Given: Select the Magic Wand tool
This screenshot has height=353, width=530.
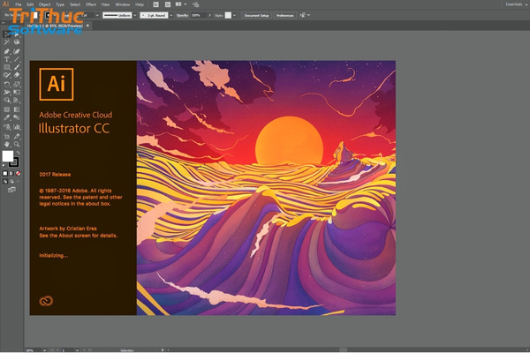Looking at the screenshot, I should (x=6, y=41).
